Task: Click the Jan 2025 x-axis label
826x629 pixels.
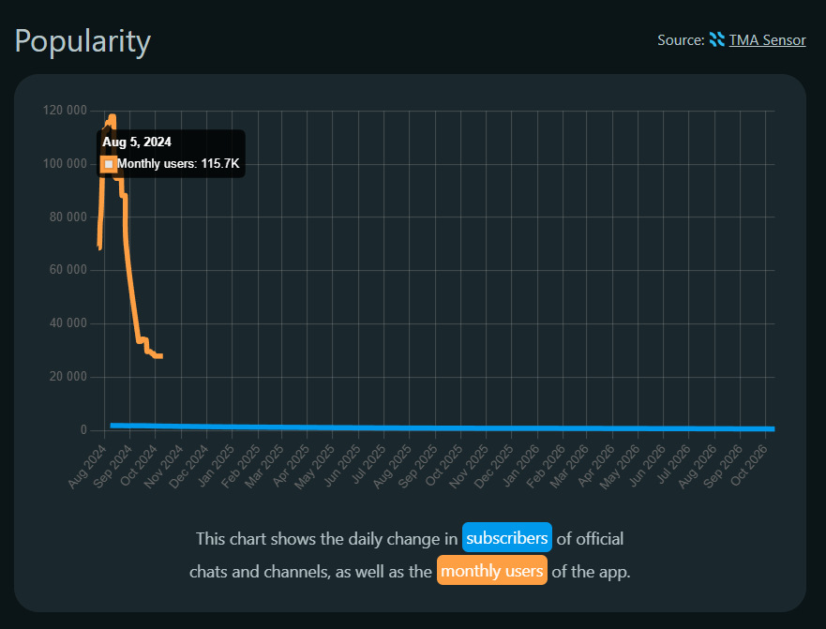Action: pos(216,464)
